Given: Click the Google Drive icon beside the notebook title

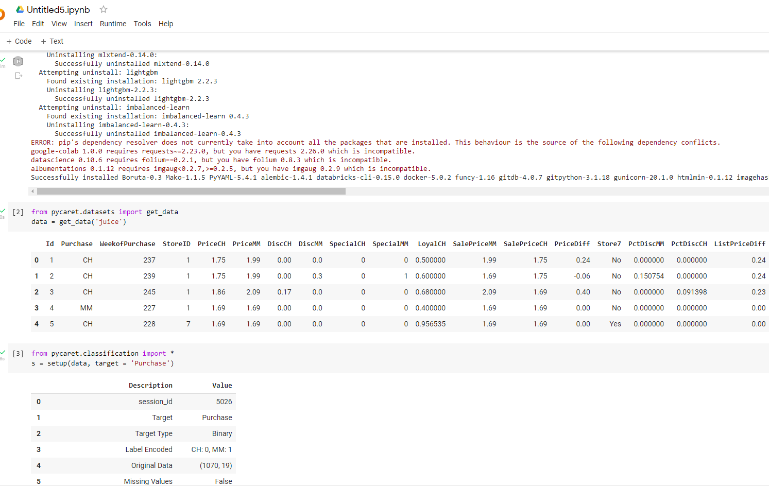Looking at the screenshot, I should 20,9.
